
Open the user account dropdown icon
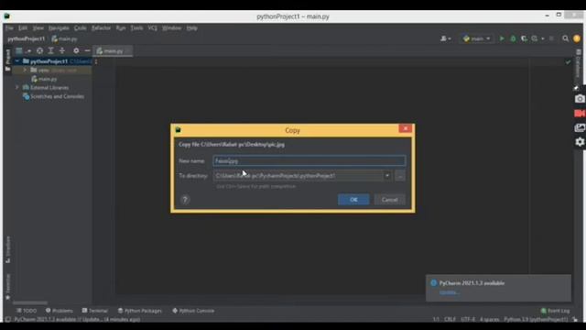pyautogui.click(x=445, y=38)
